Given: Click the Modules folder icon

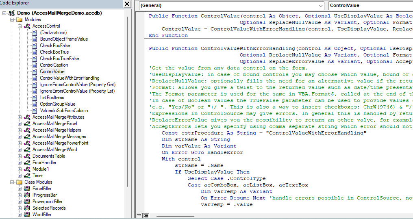Looking at the screenshot, I should pos(19,20).
